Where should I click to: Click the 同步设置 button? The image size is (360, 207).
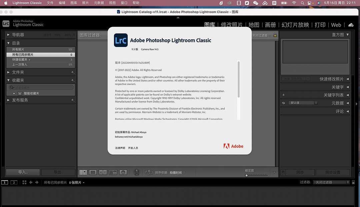point(333,172)
